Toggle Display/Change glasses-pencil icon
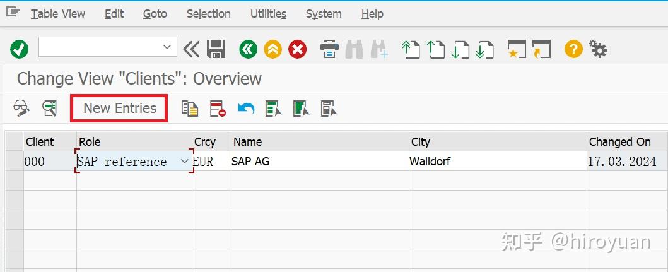668x272 pixels. (x=21, y=109)
